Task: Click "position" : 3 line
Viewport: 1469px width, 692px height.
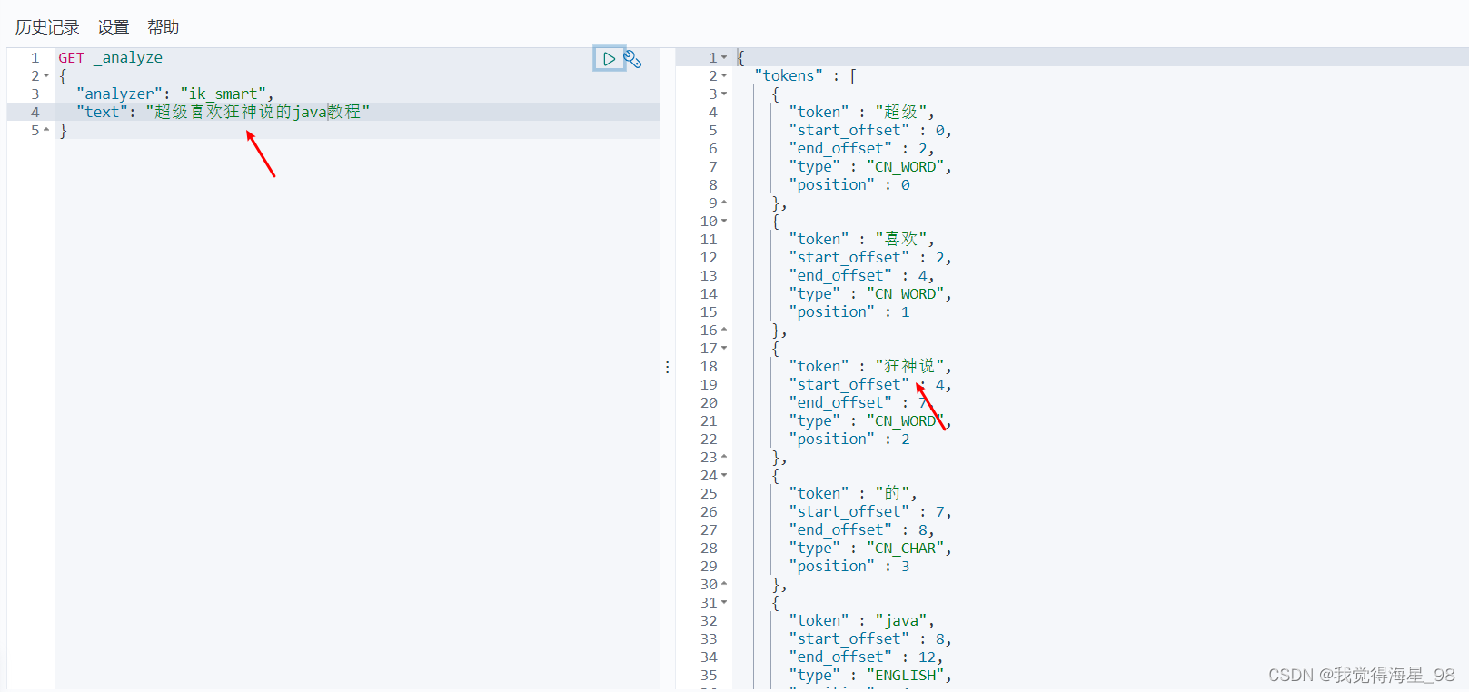Action: coord(849,567)
